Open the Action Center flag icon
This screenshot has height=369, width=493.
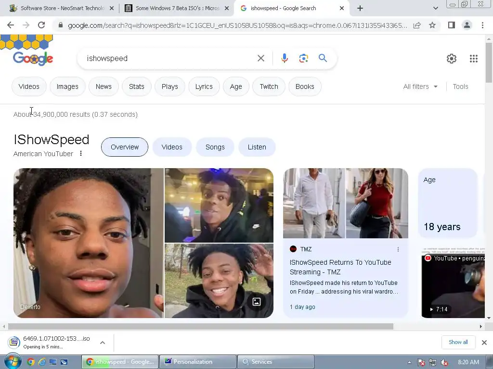(421, 362)
